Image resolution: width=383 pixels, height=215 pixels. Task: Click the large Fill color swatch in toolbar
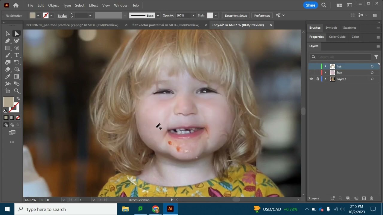[x=8, y=102]
